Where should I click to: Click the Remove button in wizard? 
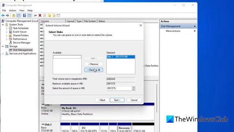coord(94,64)
